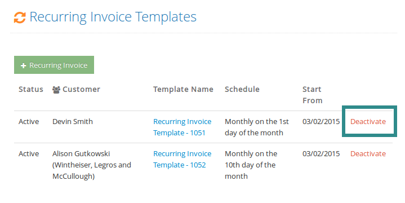Select the Alison Gutkowski customer cell
This screenshot has height=203, width=405.
coord(92,165)
